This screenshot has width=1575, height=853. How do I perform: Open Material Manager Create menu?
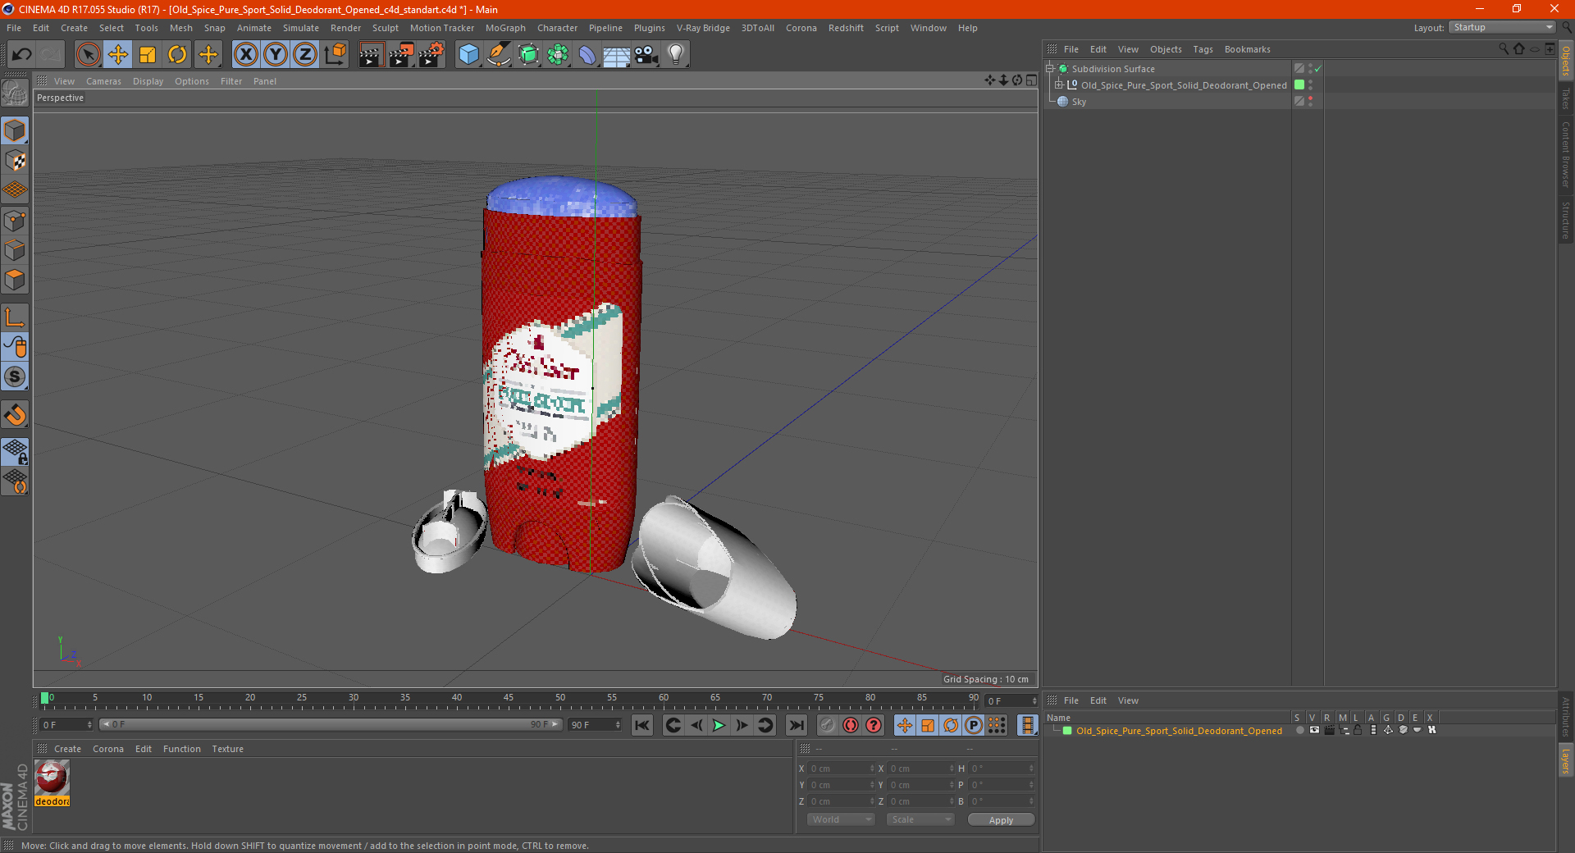click(x=67, y=749)
